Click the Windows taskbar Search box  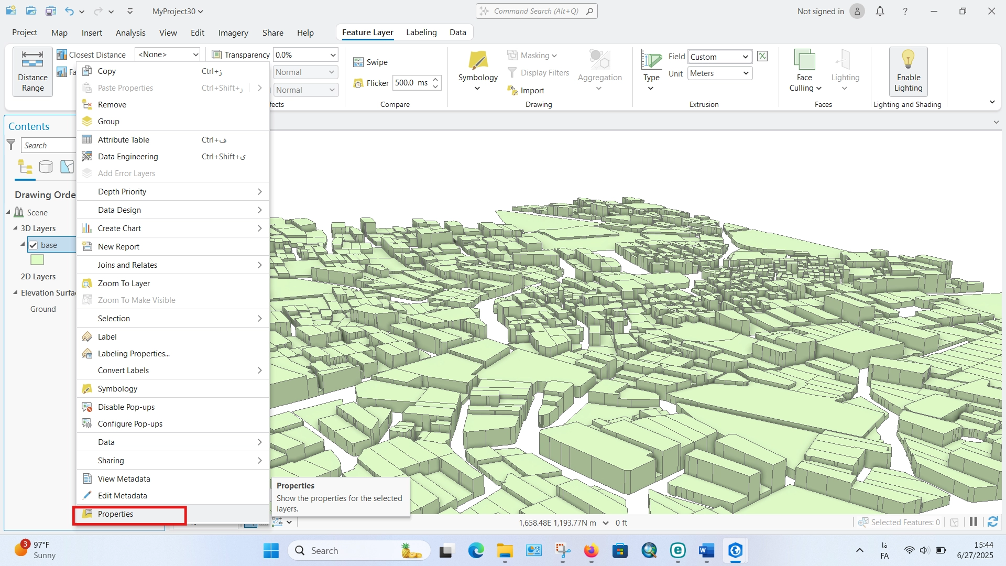click(359, 551)
